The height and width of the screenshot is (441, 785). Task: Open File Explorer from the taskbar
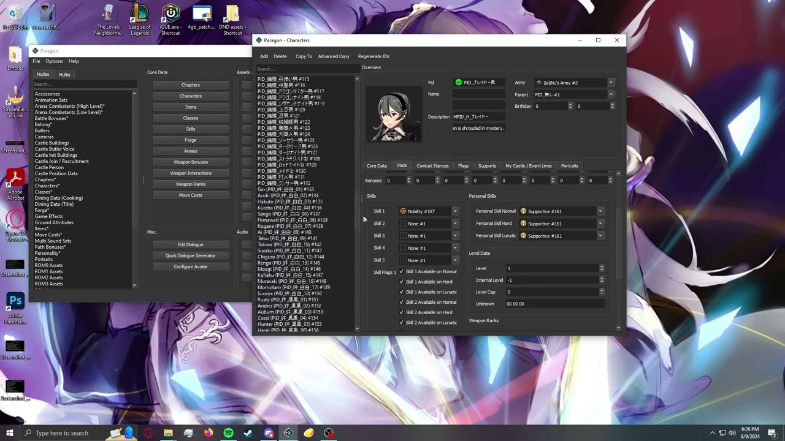coord(168,433)
